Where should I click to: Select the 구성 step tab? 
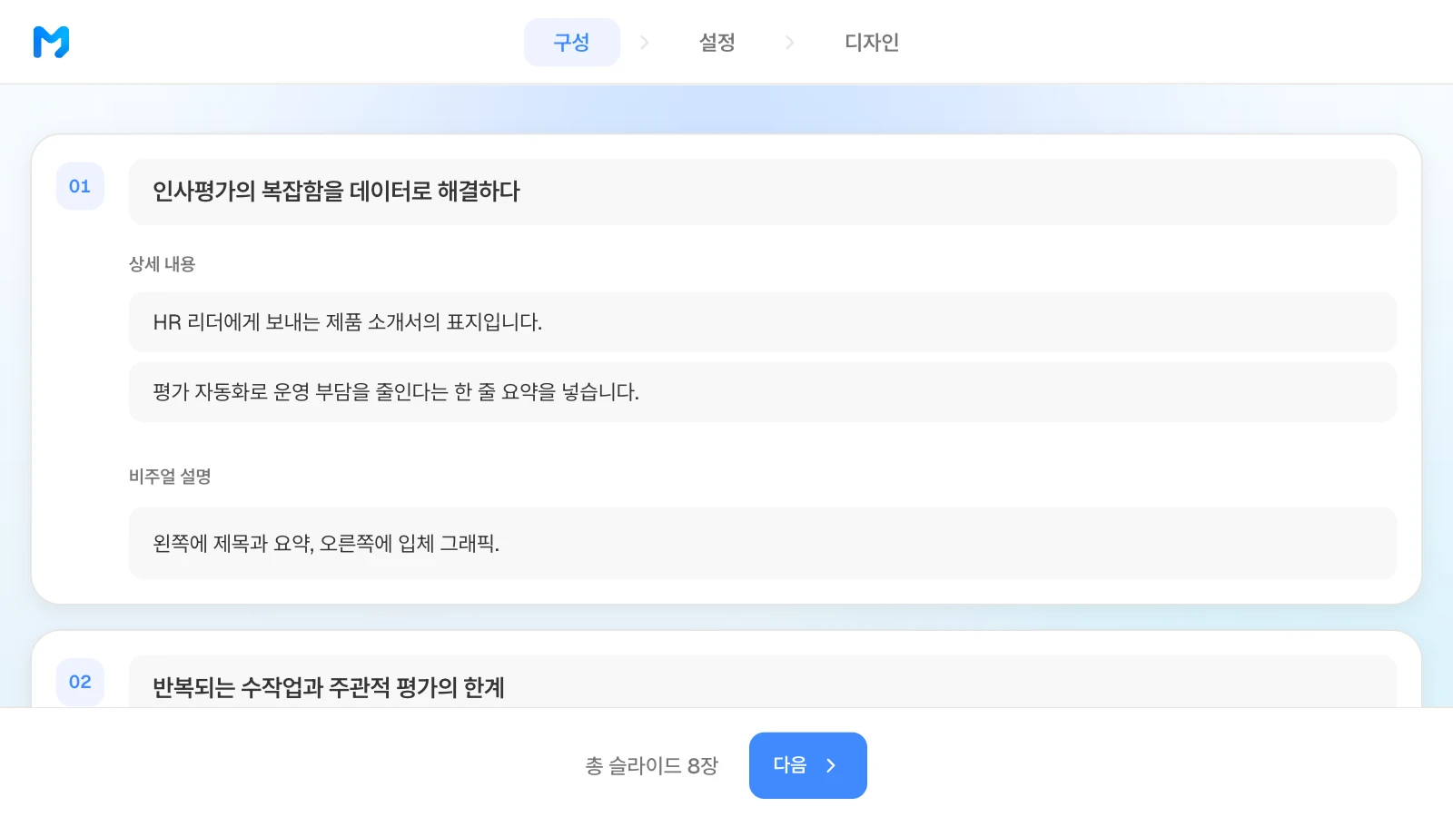(x=572, y=42)
